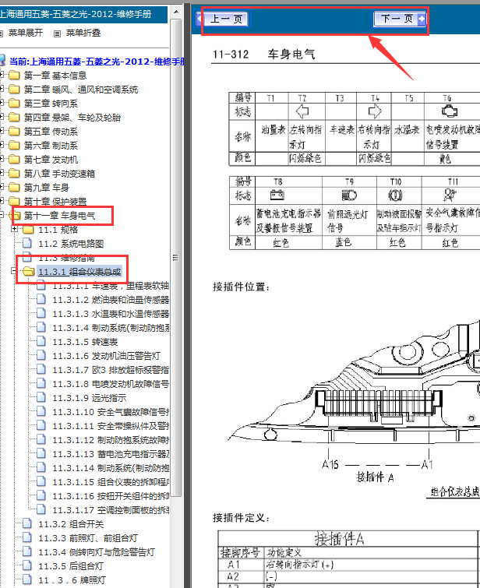
Task: Open the manual root link 当前:上海通用五菱
Action: tap(97, 61)
